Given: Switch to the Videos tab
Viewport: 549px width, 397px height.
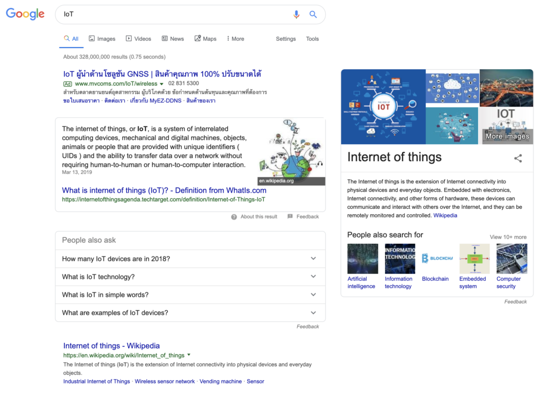Looking at the screenshot, I should (138, 39).
